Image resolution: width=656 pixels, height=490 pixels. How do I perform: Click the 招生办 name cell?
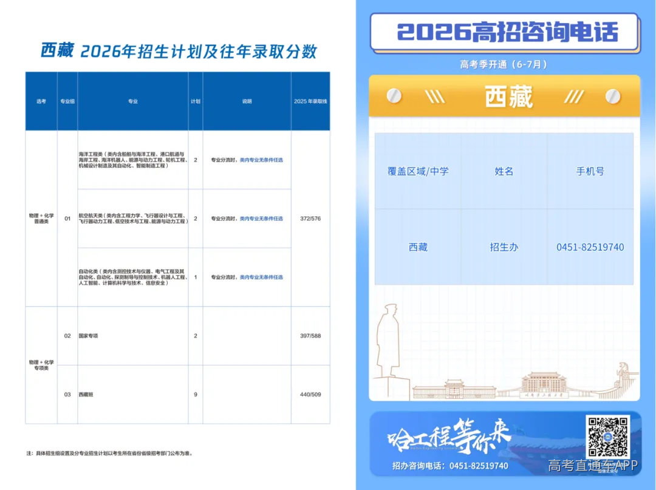click(x=504, y=247)
